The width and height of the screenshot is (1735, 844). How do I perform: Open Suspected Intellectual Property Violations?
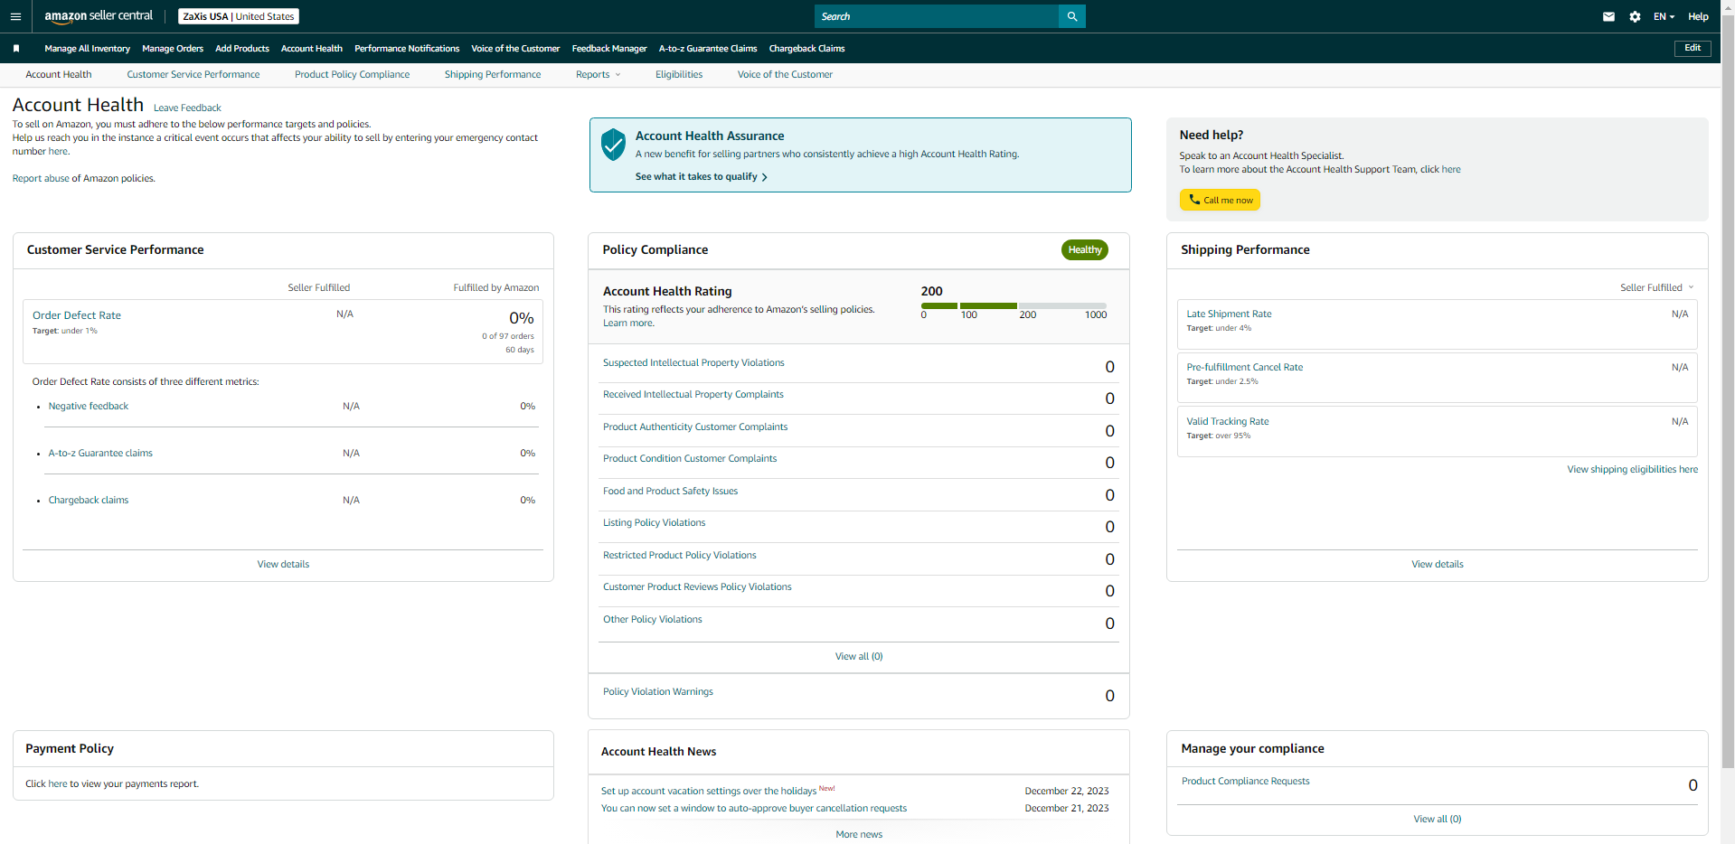click(x=693, y=362)
